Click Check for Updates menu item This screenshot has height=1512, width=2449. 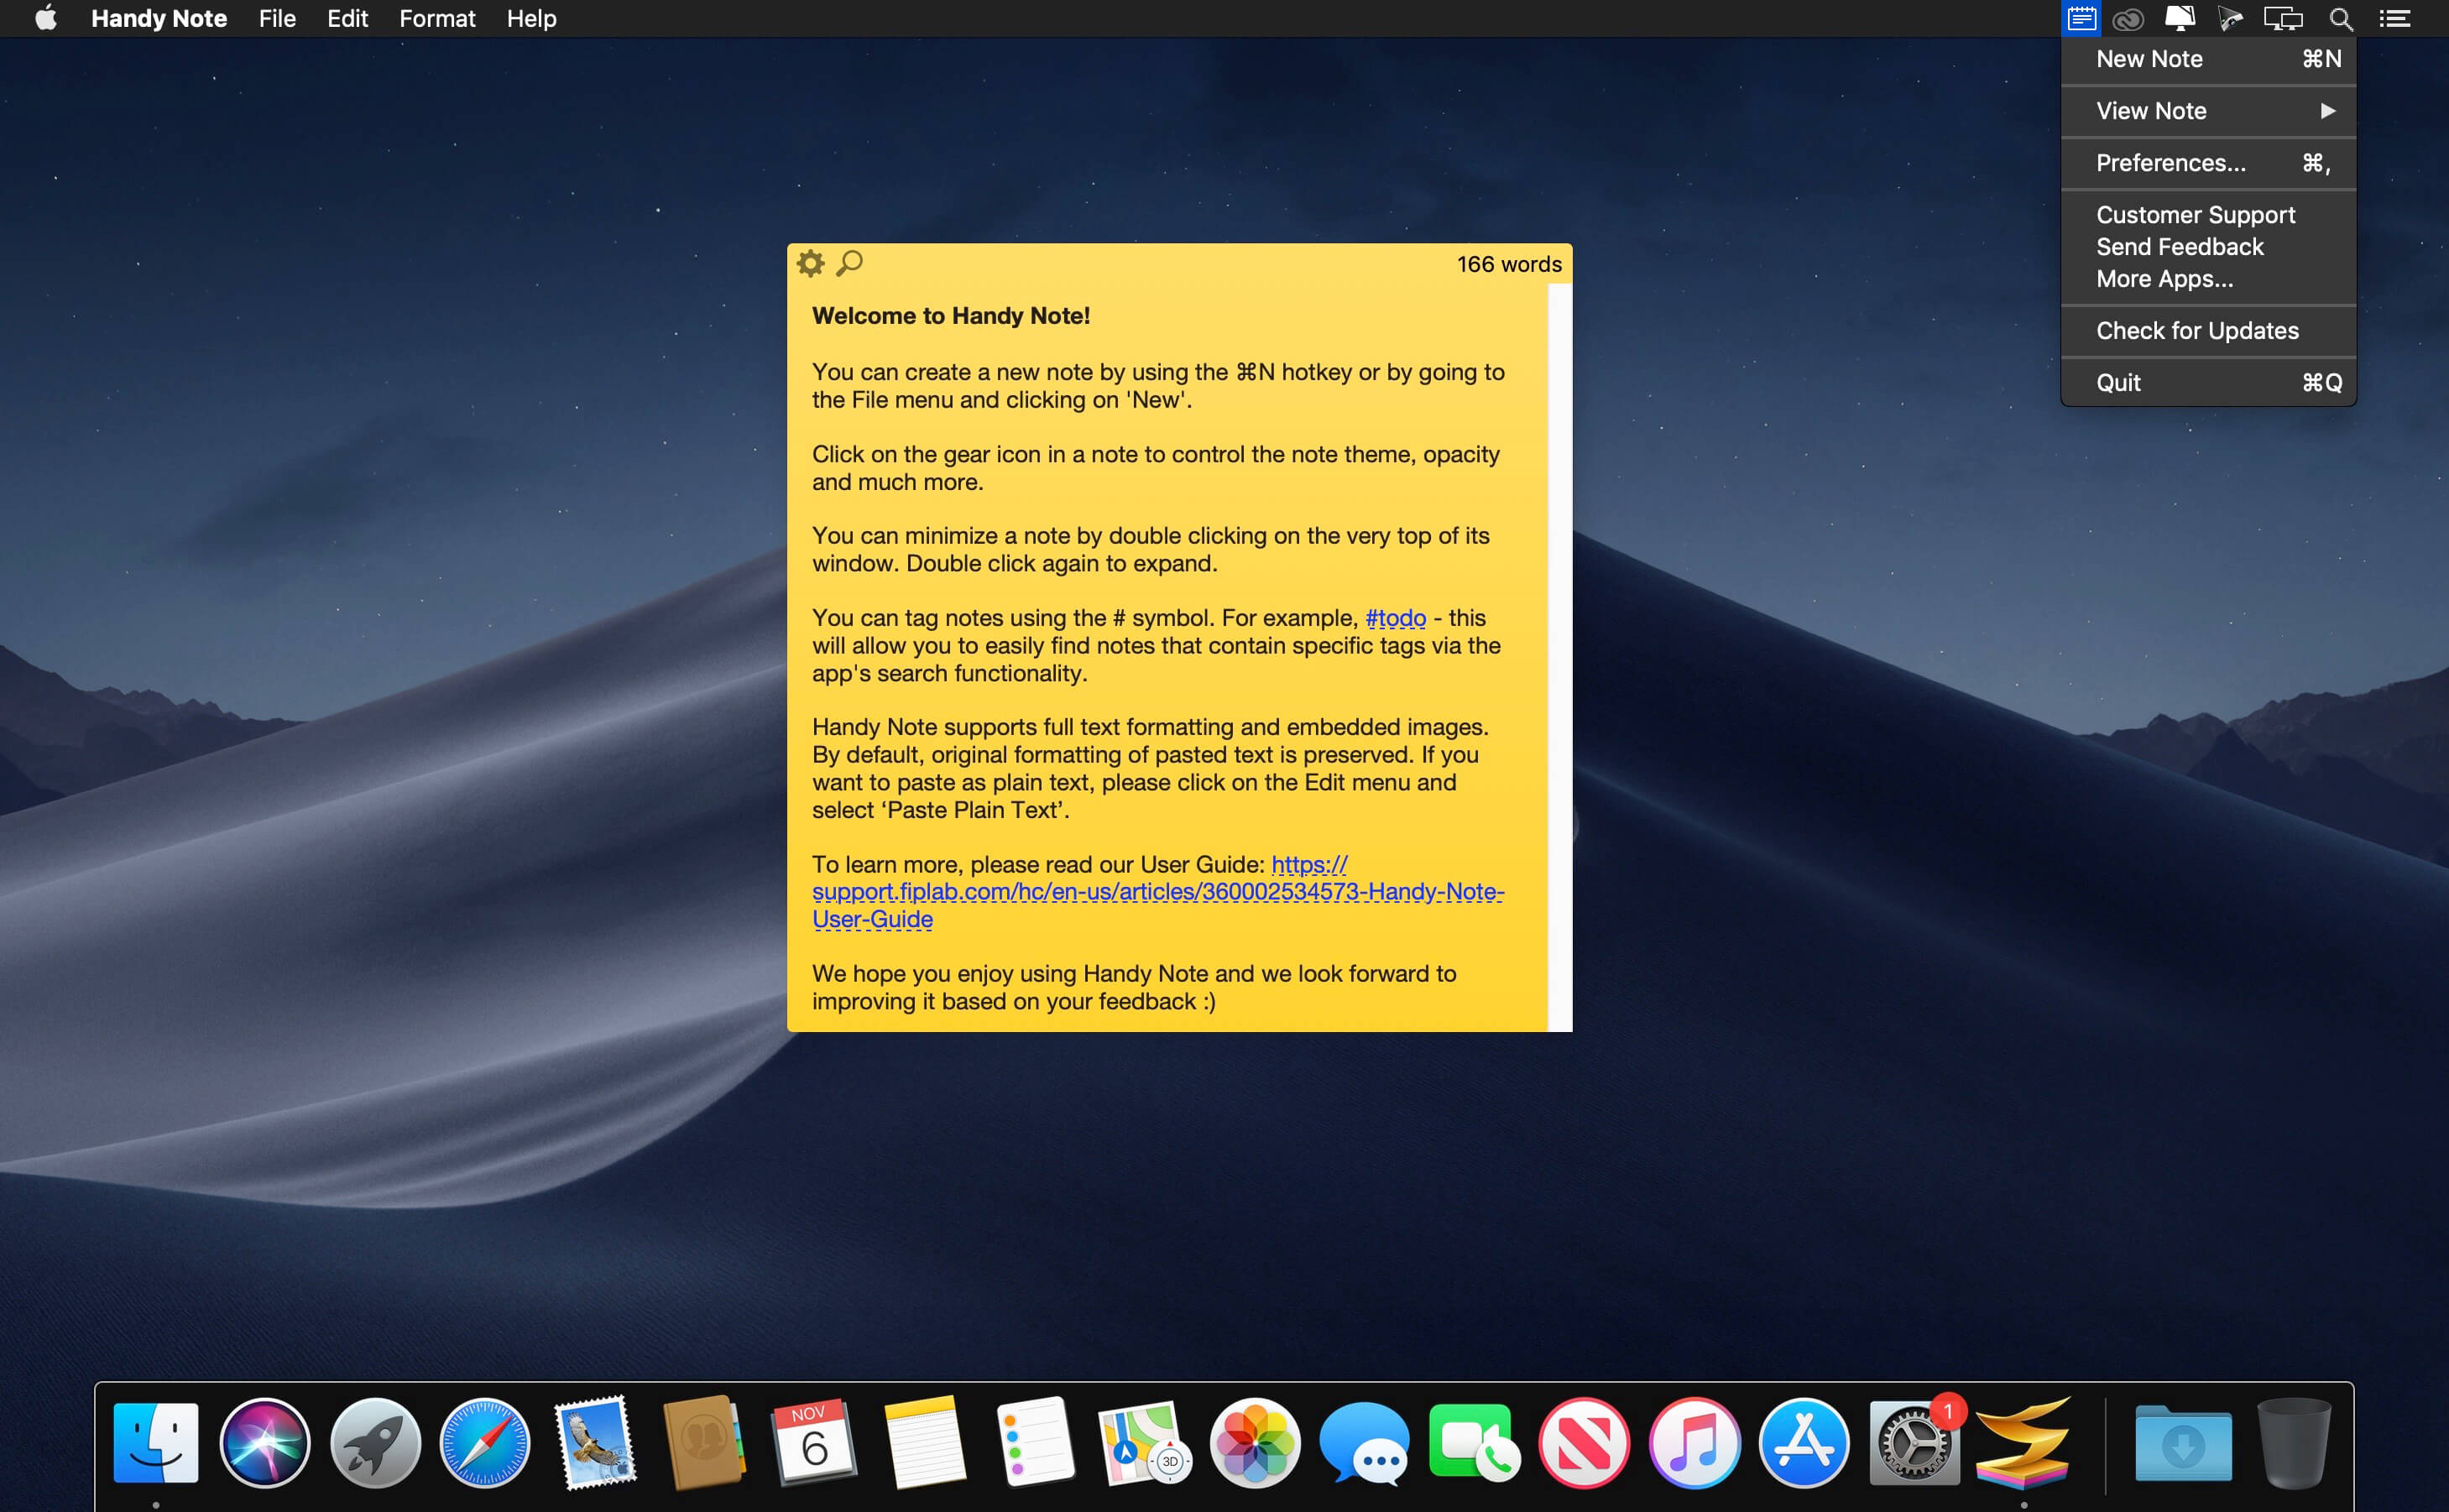[x=2197, y=332]
